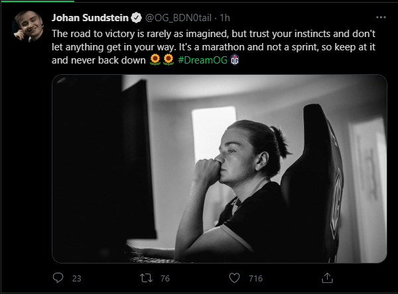Click the retweet count of 76
The width and height of the screenshot is (398, 294).
pyautogui.click(x=164, y=279)
